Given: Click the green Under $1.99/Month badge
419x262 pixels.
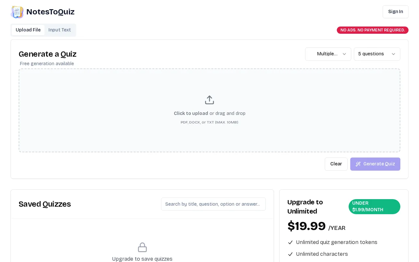Looking at the screenshot, I should [374, 207].
